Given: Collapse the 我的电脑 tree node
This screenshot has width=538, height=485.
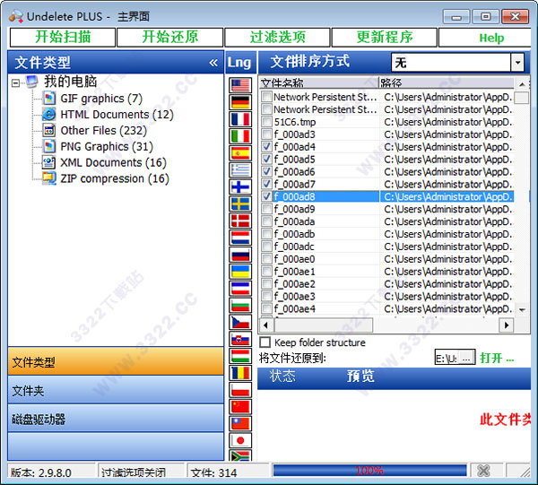Looking at the screenshot, I should click(x=15, y=82).
